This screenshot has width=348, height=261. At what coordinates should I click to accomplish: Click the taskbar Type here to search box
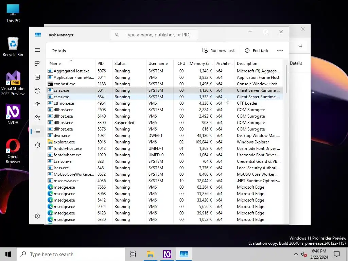coord(71,254)
